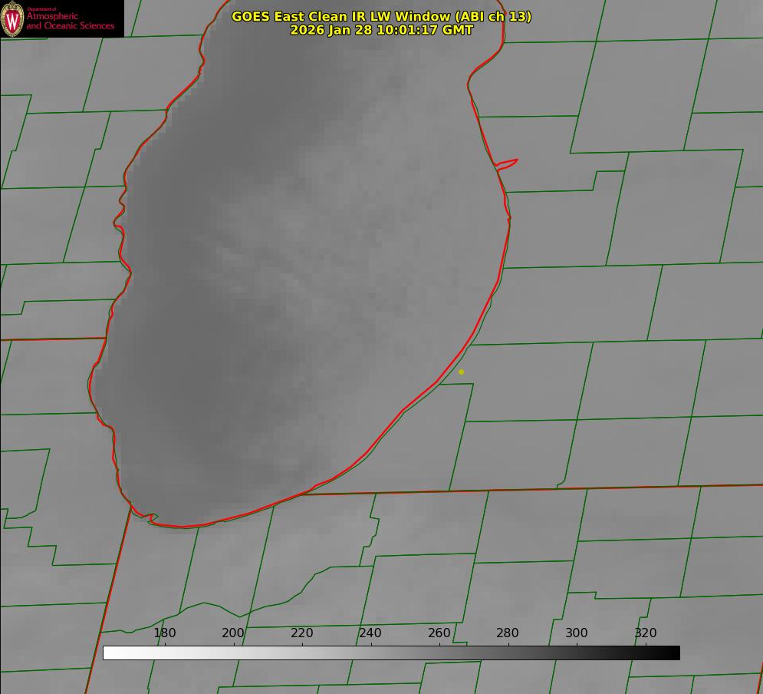Click the 200 colorbar label

233,633
